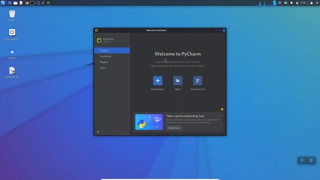This screenshot has height=180, width=320.
Task: Click the Show Desktop panel icon
Action: click(9, 3)
